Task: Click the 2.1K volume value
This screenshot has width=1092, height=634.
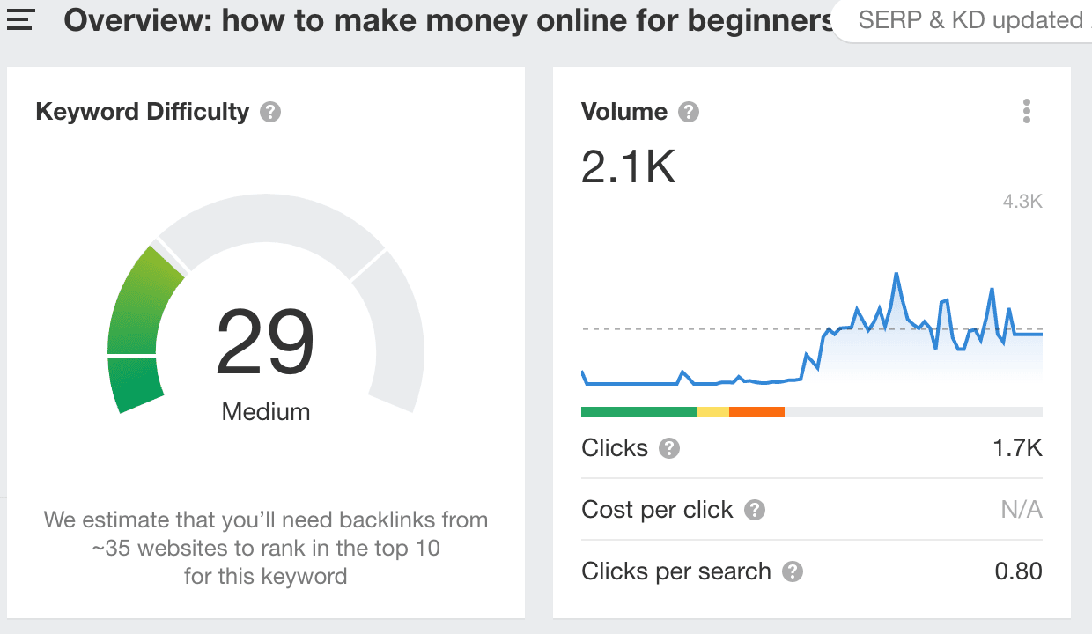Action: 628,166
